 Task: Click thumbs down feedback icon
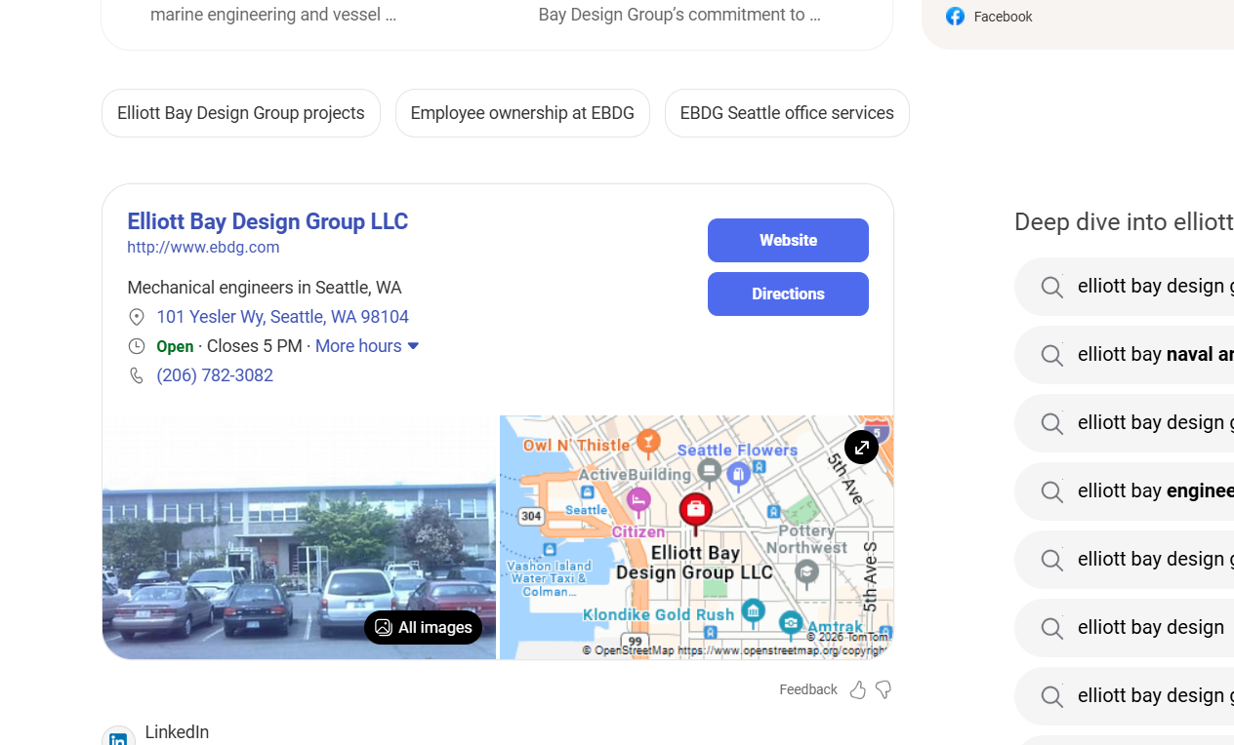coord(884,690)
